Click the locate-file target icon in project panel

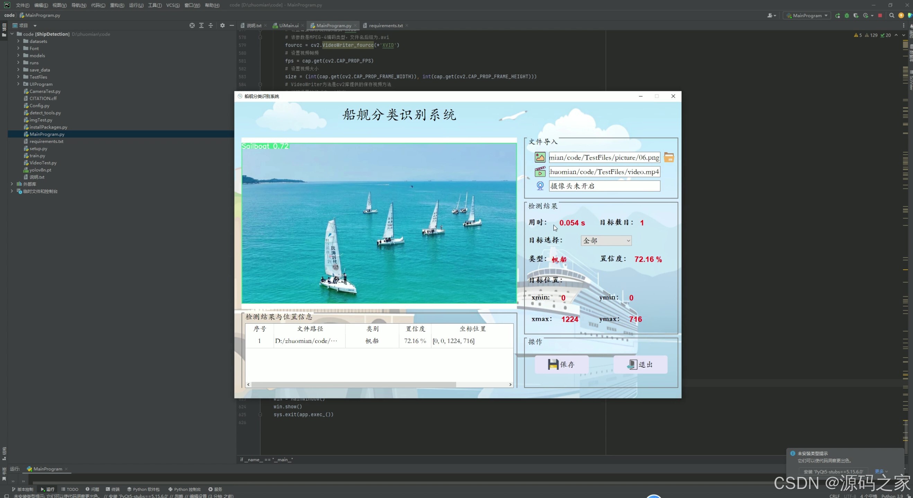pos(192,26)
